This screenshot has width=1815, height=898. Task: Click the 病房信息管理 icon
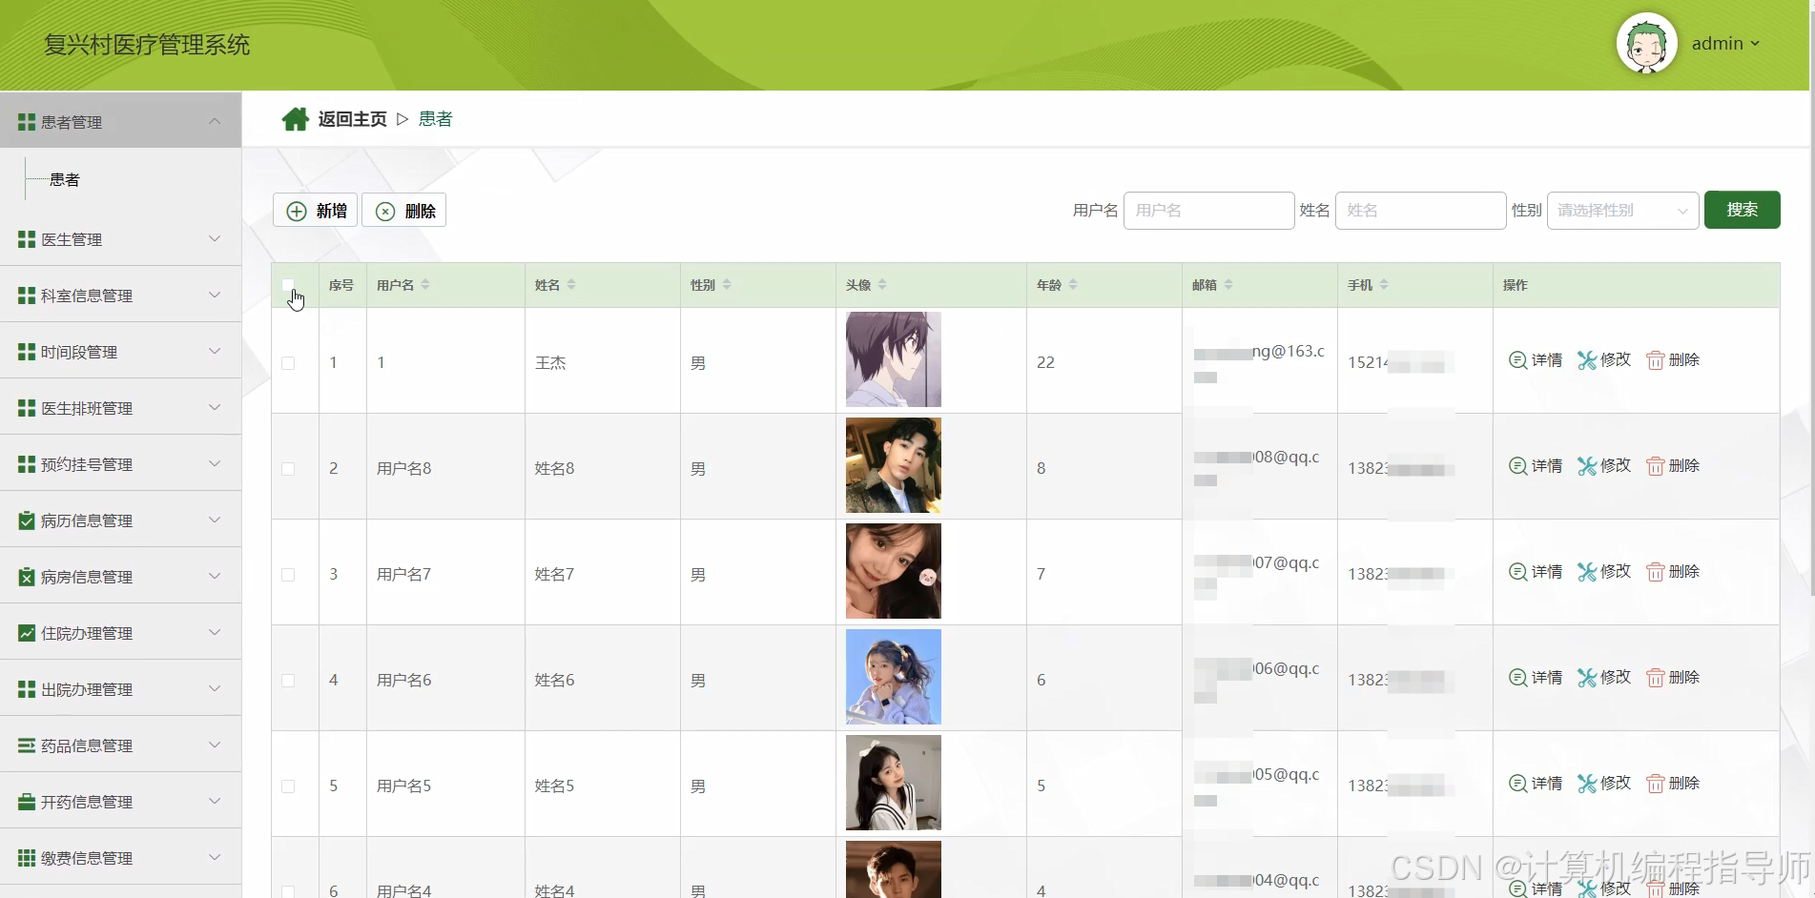[27, 577]
